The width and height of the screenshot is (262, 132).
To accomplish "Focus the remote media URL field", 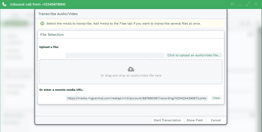I will (x=137, y=98).
